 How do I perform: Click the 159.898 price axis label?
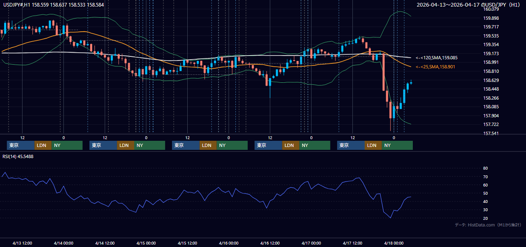tap(491, 18)
